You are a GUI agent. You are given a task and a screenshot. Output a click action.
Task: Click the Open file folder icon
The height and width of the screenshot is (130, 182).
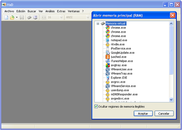tap(12, 17)
